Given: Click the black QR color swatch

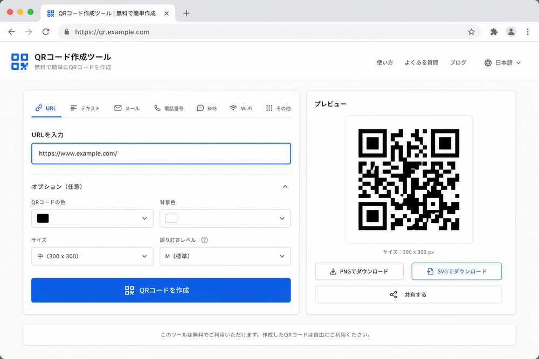Looking at the screenshot, I should pyautogui.click(x=43, y=219).
